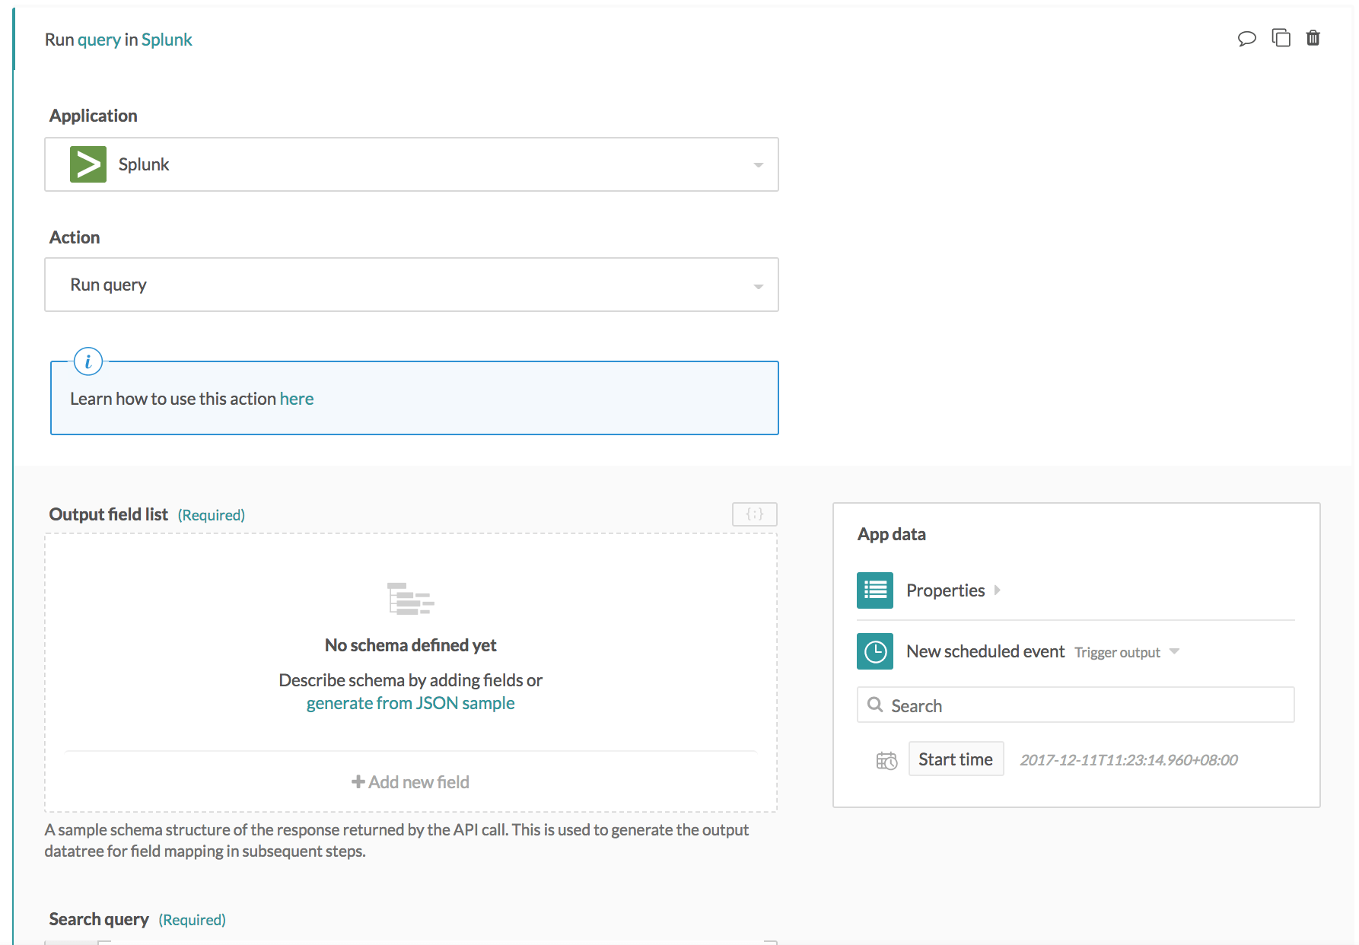
Task: Click the calendar icon beside Start time
Action: click(x=886, y=760)
